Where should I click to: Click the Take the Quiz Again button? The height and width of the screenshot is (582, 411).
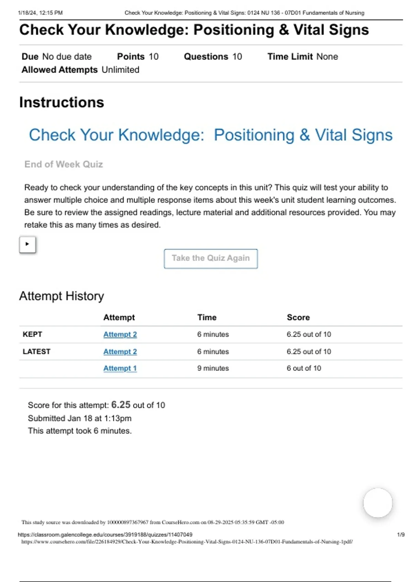click(211, 258)
